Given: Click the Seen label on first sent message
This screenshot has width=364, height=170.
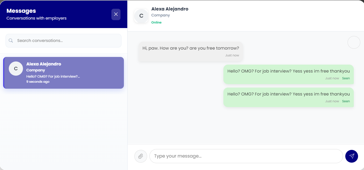Looking at the screenshot, I should point(346,78).
